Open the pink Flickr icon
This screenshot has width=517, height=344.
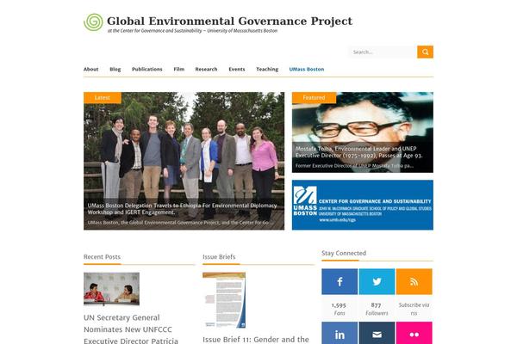click(414, 333)
